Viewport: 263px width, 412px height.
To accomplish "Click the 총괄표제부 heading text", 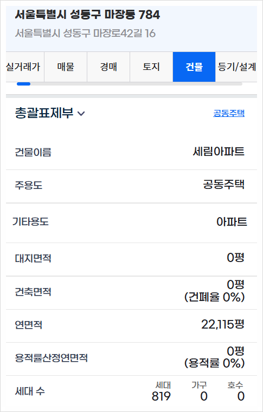I will pyautogui.click(x=44, y=113).
